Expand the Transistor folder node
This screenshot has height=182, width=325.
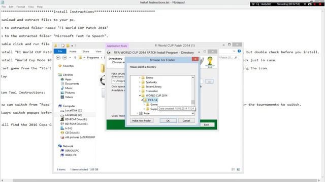coord(140,91)
